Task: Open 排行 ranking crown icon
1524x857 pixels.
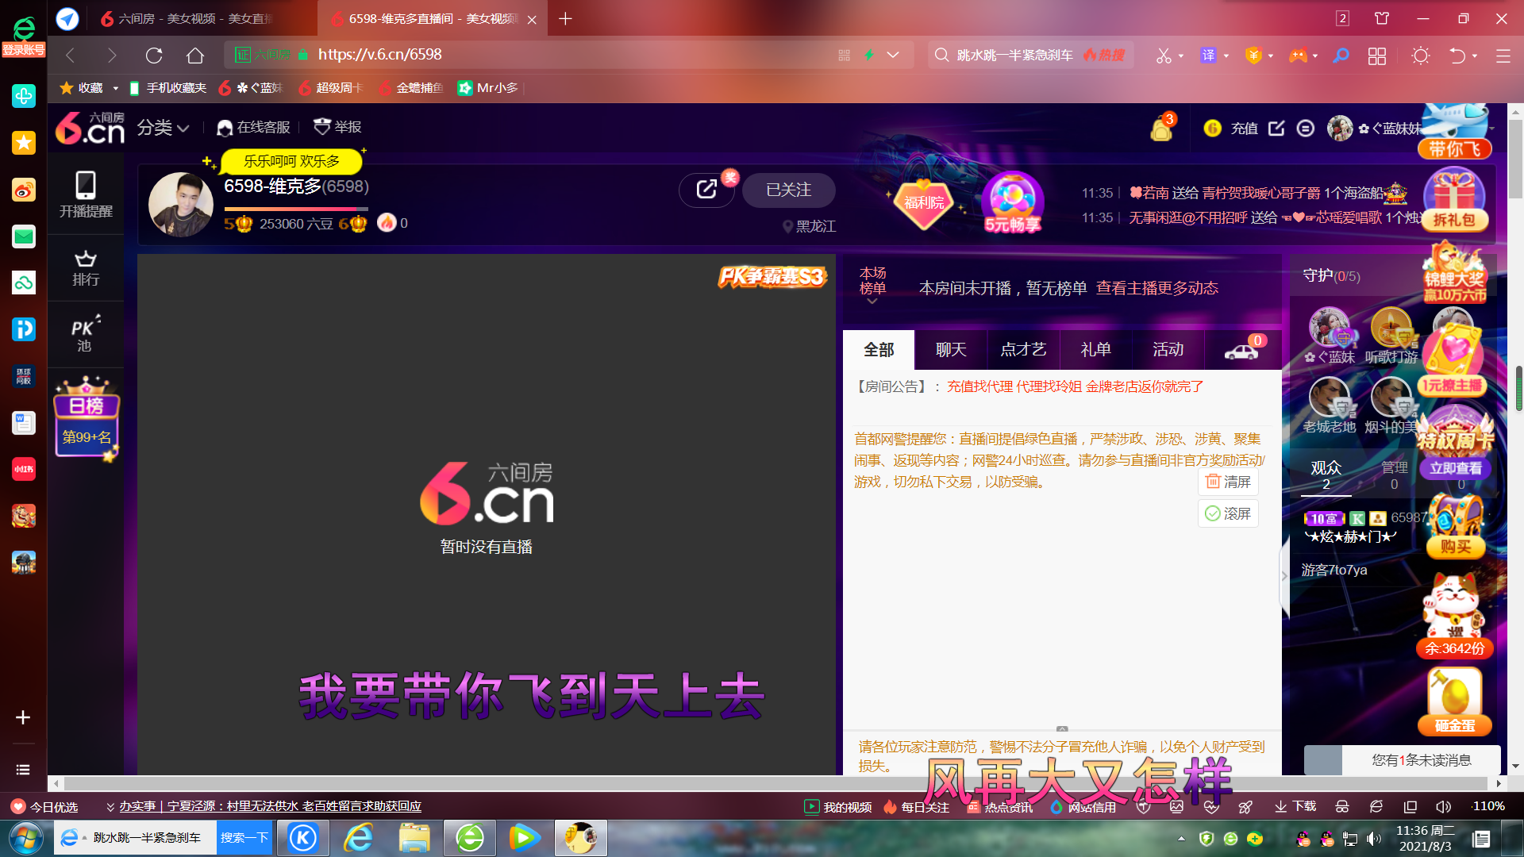Action: (86, 268)
